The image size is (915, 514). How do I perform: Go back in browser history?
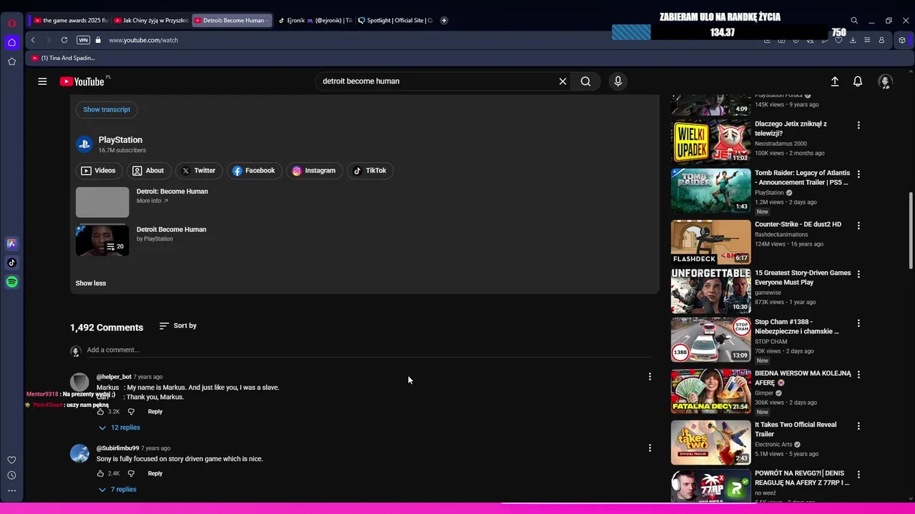(33, 40)
